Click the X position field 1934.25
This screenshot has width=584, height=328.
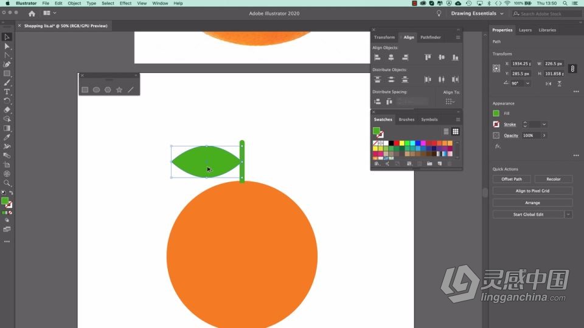tap(521, 64)
